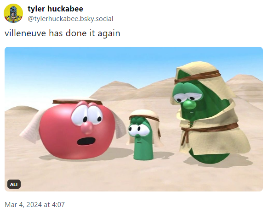This screenshot has height=213, width=268.
Task: Click the tomato's brown headband
Action: (x=77, y=102)
